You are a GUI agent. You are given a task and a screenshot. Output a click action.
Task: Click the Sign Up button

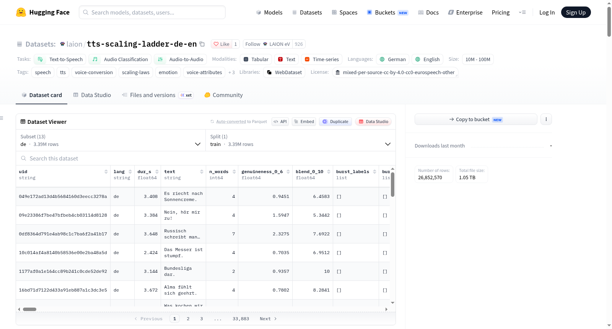pyautogui.click(x=576, y=12)
